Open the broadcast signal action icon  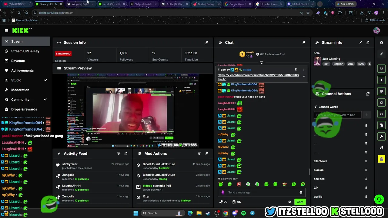tap(382, 114)
